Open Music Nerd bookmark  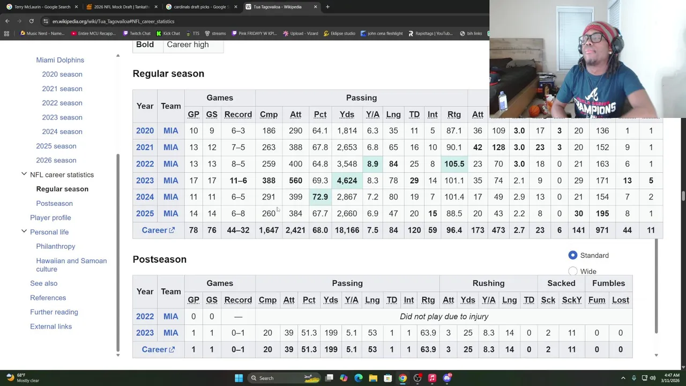(x=42, y=33)
